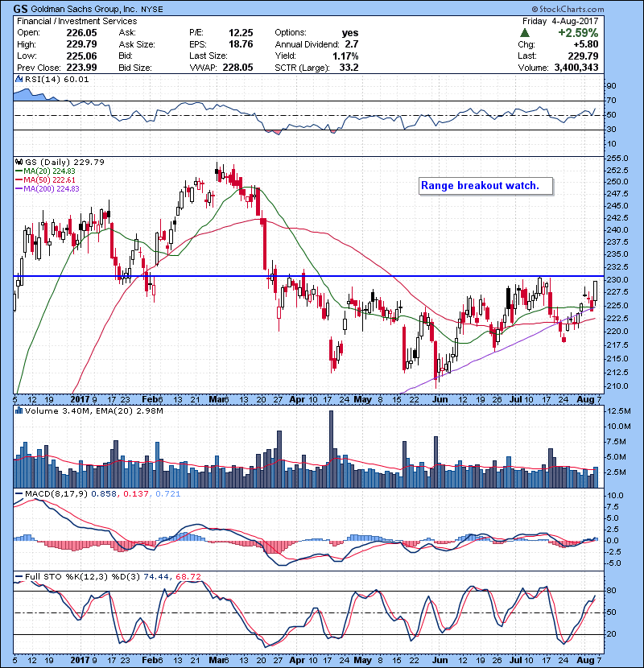Click the RSI(14) 60.01 label
This screenshot has height=668, width=644.
click(x=56, y=79)
